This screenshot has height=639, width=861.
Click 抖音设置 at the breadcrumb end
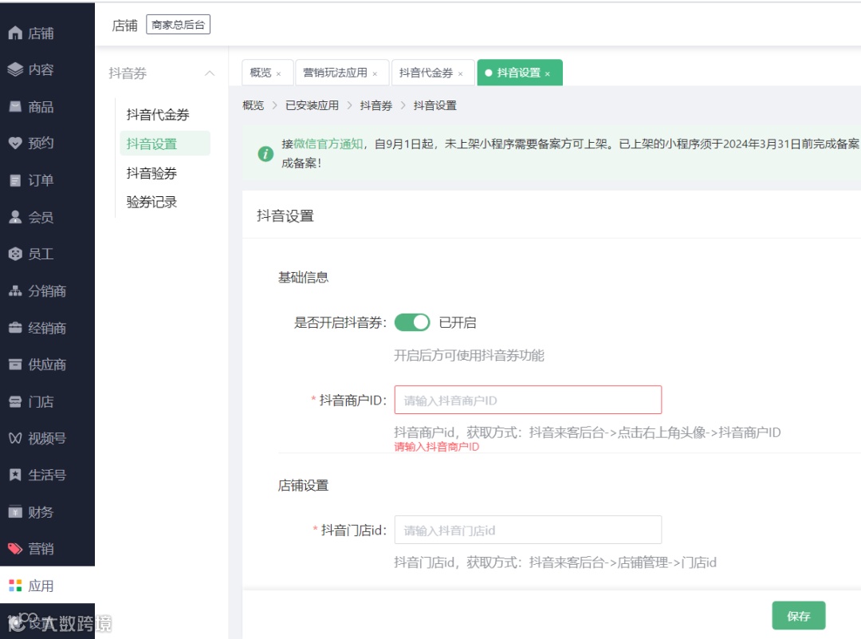[x=435, y=105]
